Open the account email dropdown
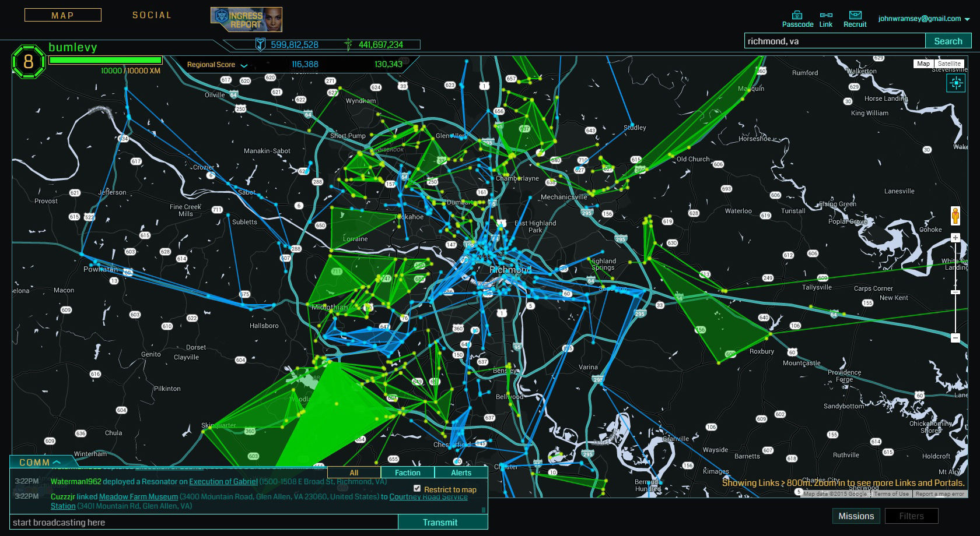The width and height of the screenshot is (980, 536). (x=924, y=19)
